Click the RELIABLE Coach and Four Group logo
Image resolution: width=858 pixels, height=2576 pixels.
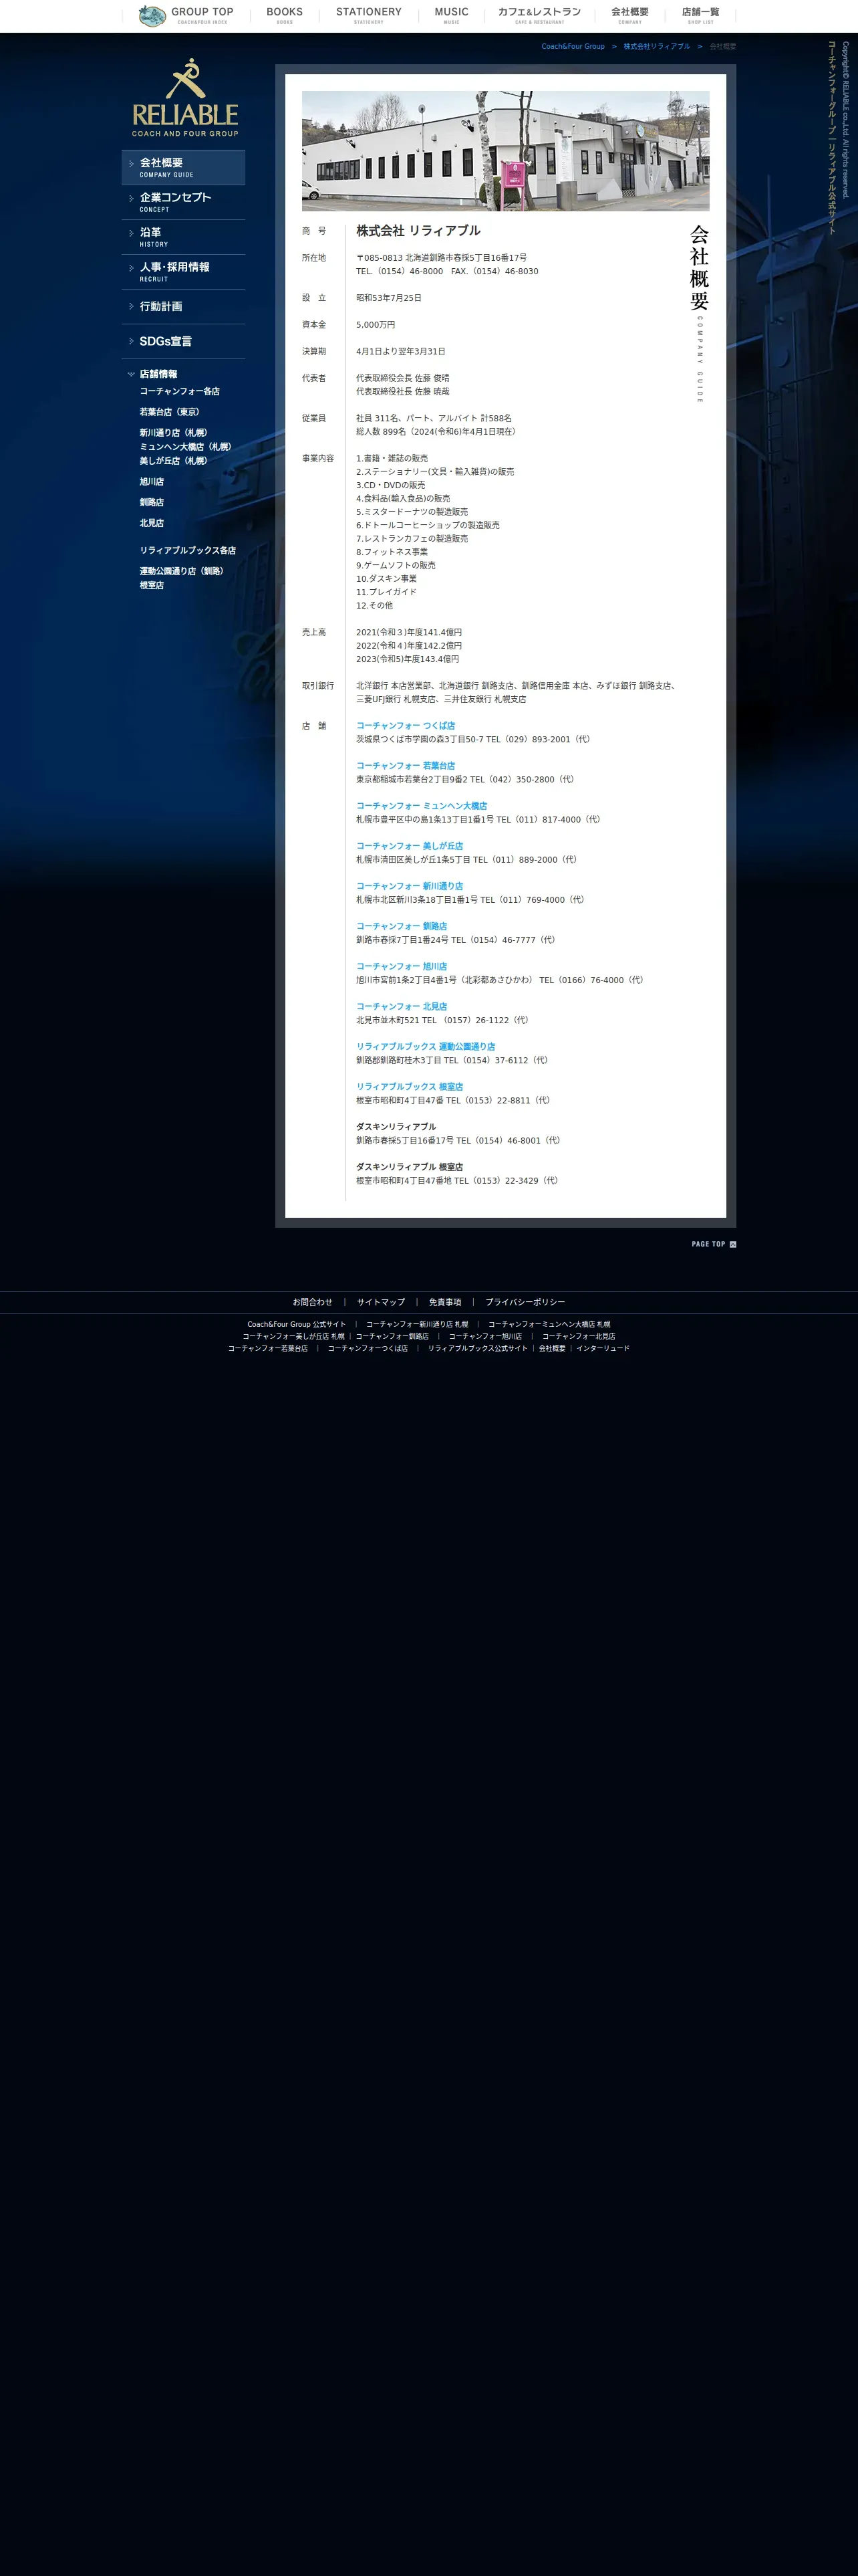185,97
